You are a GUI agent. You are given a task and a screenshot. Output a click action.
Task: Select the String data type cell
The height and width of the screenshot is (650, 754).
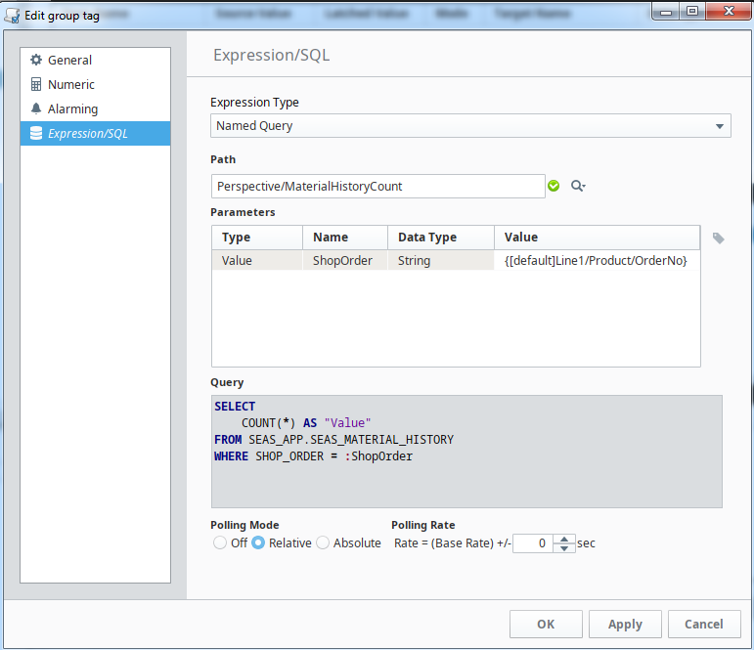point(441,261)
